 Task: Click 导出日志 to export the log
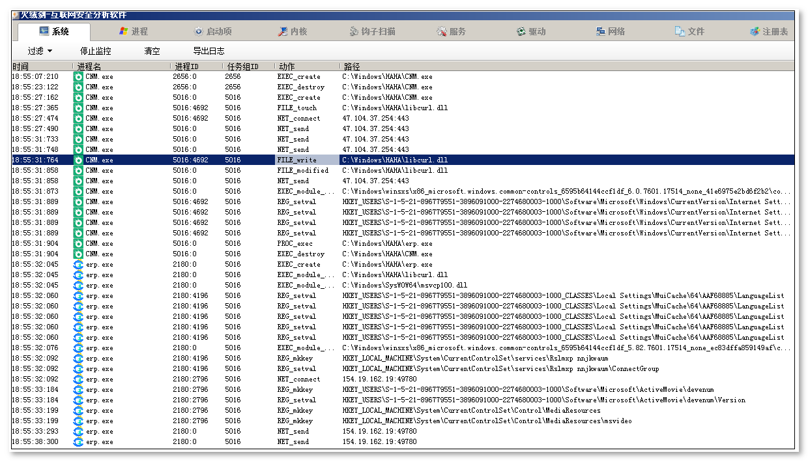point(209,51)
